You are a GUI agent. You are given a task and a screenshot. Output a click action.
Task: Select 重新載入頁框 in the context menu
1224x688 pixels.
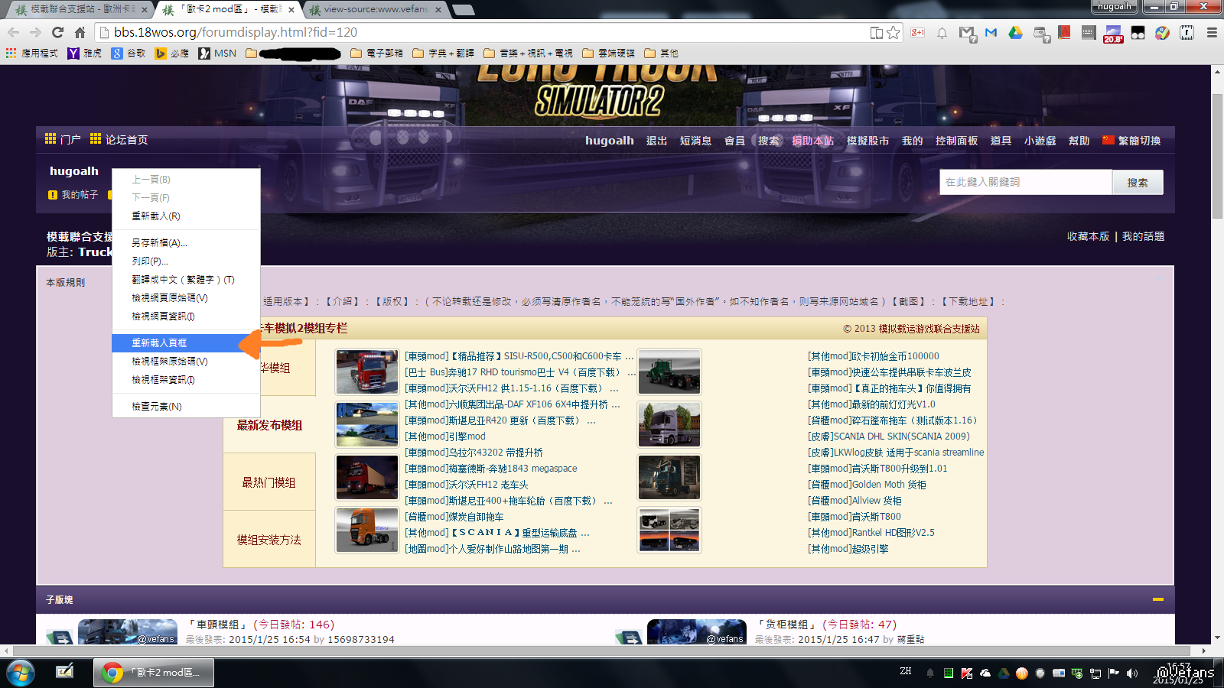(x=159, y=343)
